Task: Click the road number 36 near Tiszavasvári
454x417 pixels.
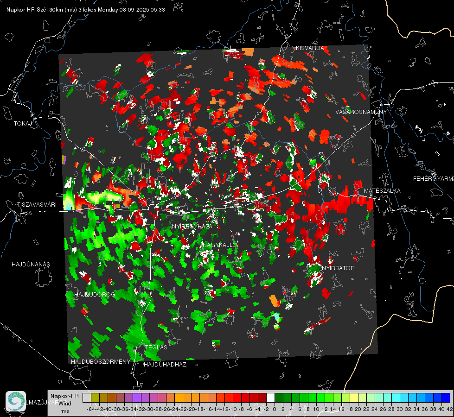Action: pos(29,213)
